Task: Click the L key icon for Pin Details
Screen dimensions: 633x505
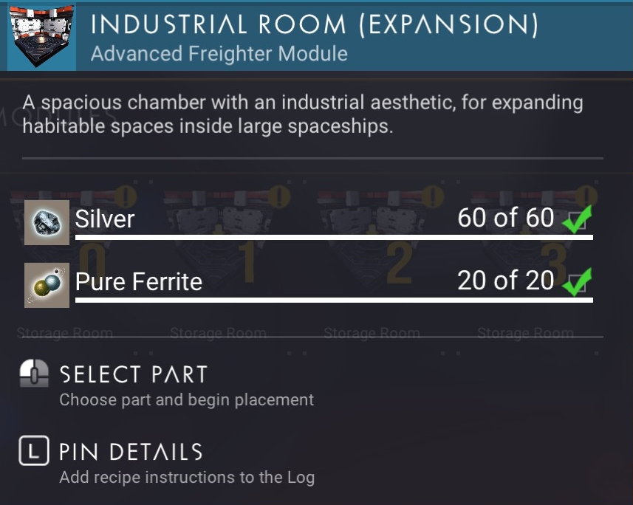Action: (34, 450)
